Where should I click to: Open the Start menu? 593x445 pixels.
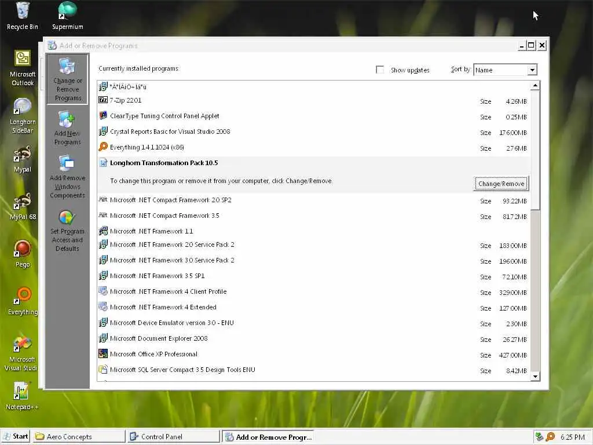[16, 436]
